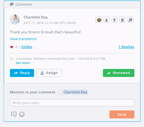Bookmark Charlotte Day's comment

[x=114, y=20]
